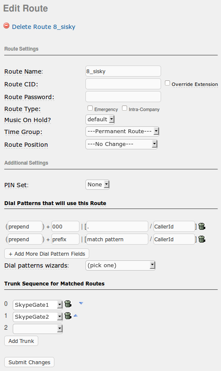Click the Add Trunk button
This screenshot has height=371, width=221.
[x=21, y=341]
